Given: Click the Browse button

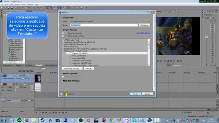Looking at the screenshot, I should coord(144,25).
